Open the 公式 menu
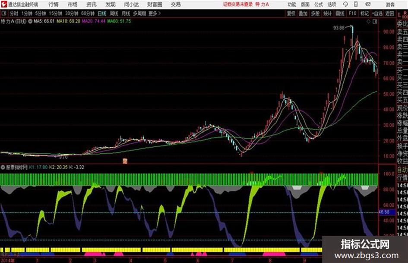Screen dimensions: 408x263 tap(318, 4)
